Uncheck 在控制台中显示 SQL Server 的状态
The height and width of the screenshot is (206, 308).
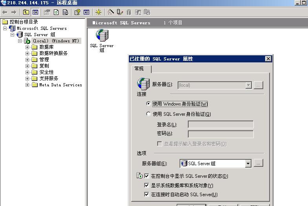[x=147, y=176]
